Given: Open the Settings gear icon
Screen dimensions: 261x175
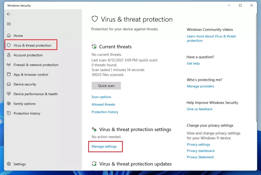Looking at the screenshot, I should (9, 164).
